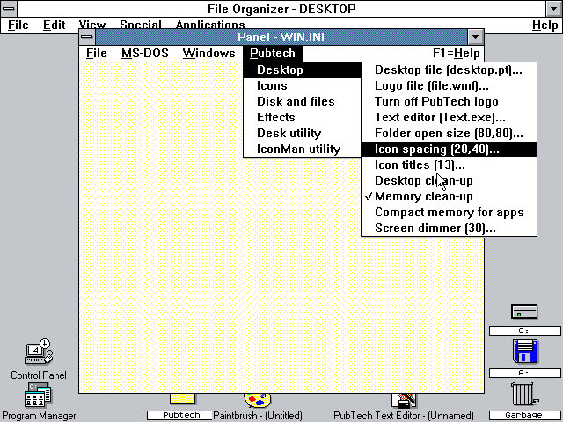Open File Organizer system menu box
563x422 pixels.
coord(9,8)
